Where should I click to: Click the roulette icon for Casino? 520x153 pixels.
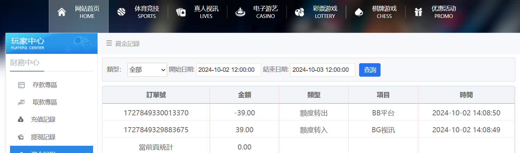tap(240, 12)
